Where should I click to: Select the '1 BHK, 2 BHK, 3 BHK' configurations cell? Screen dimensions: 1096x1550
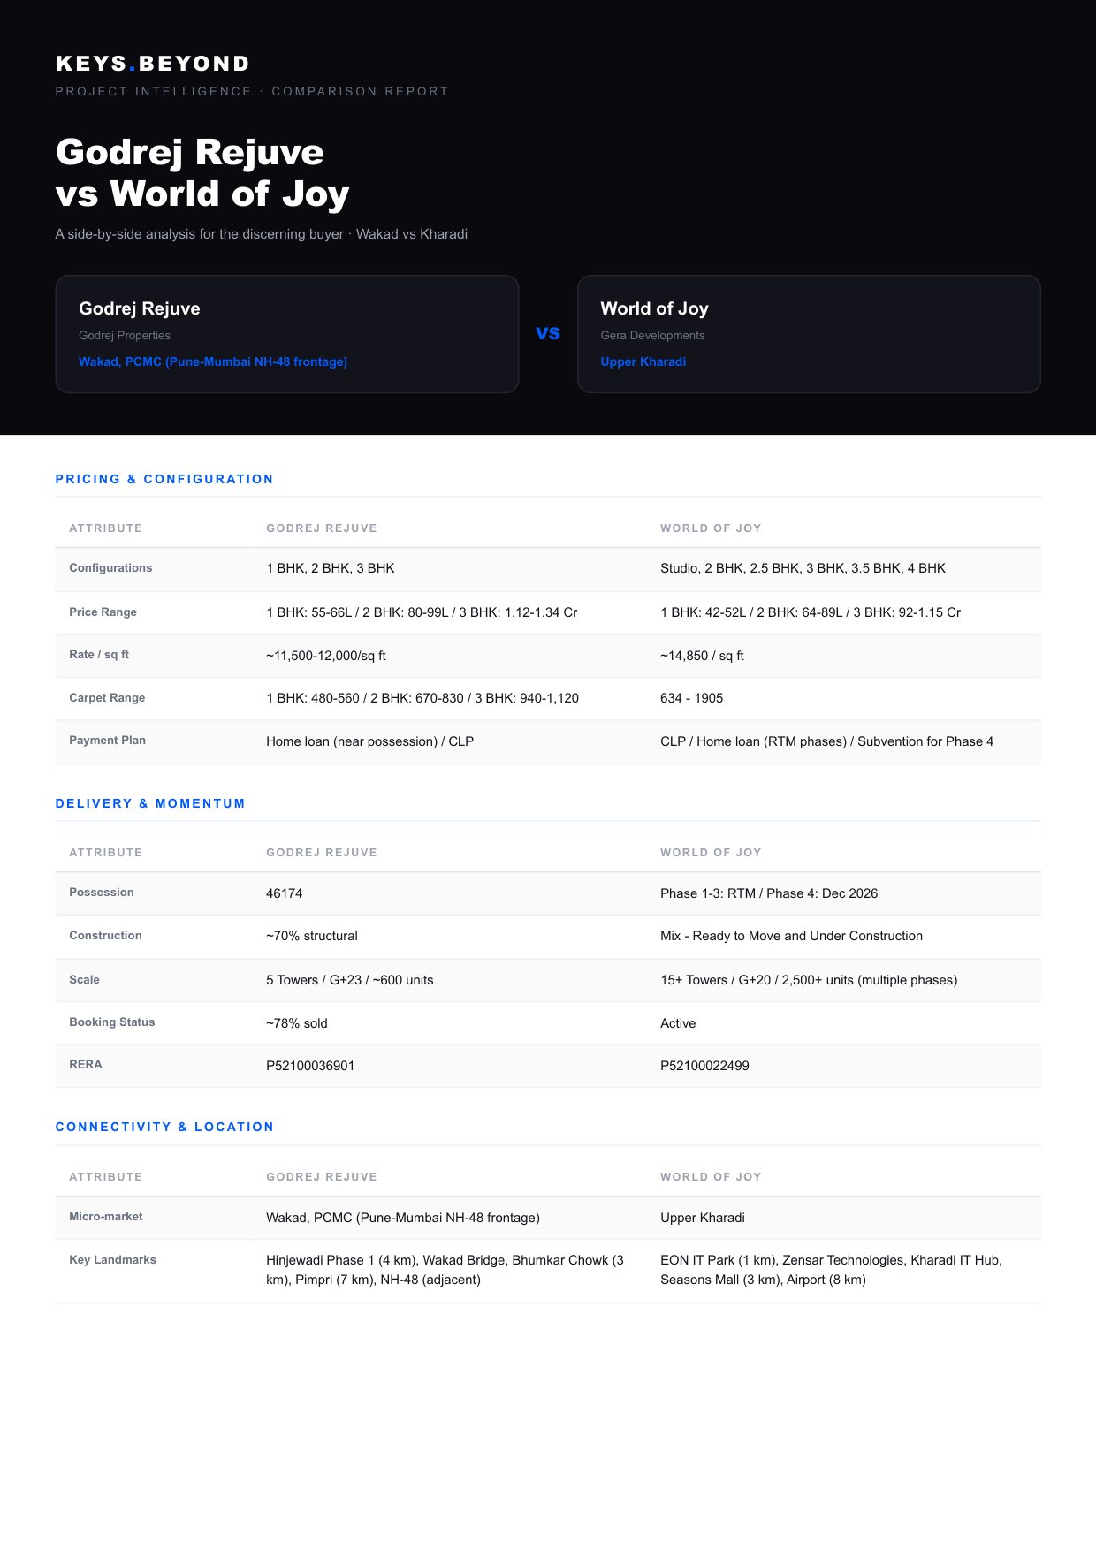click(331, 568)
